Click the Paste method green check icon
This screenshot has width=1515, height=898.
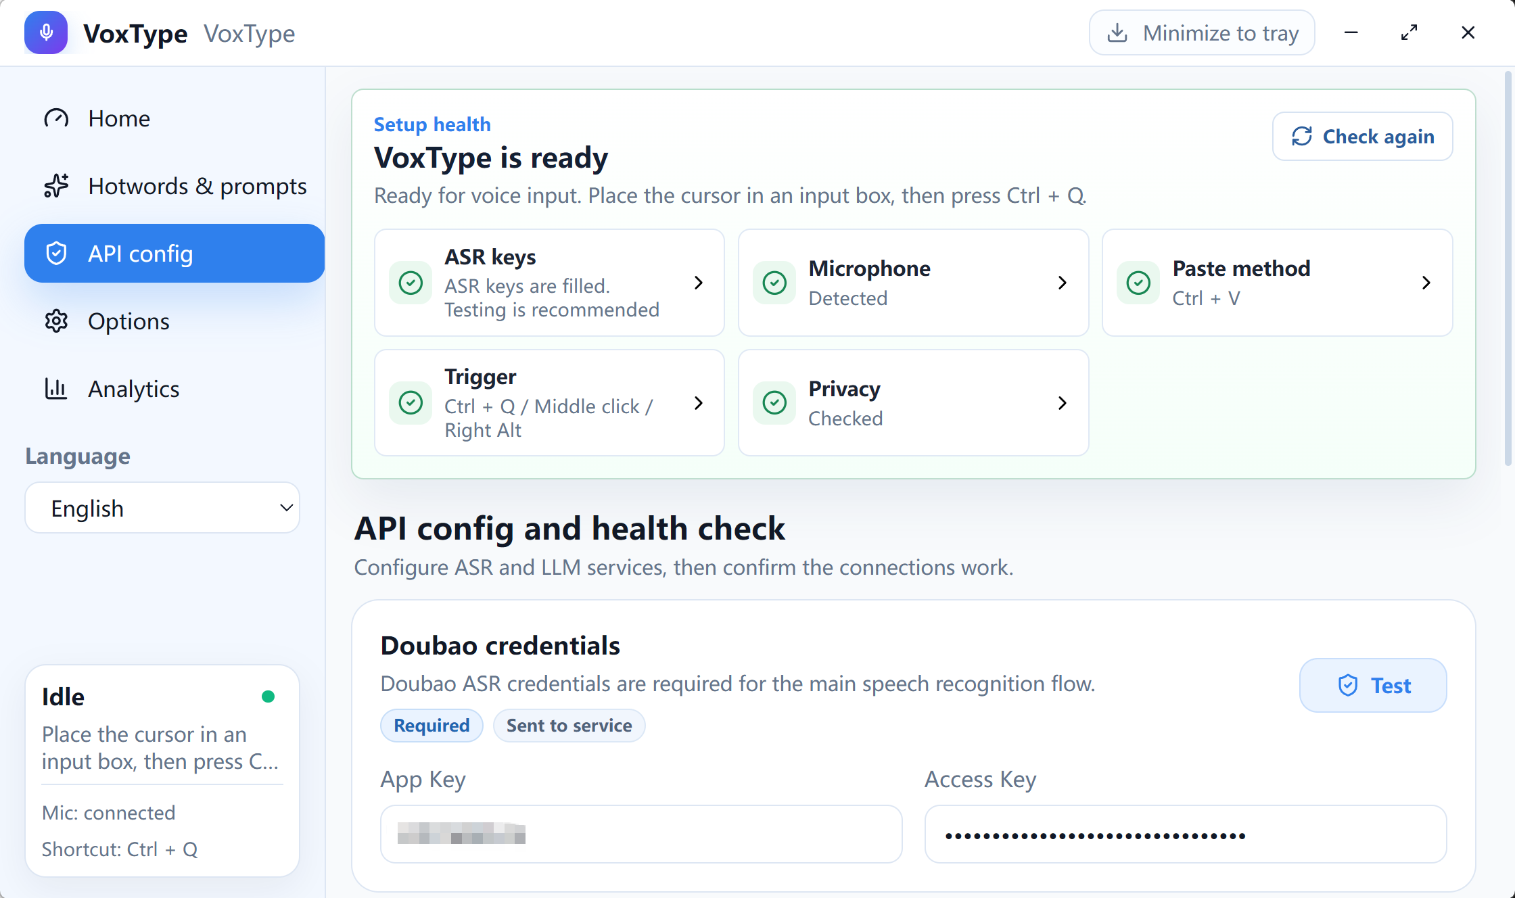click(1138, 283)
